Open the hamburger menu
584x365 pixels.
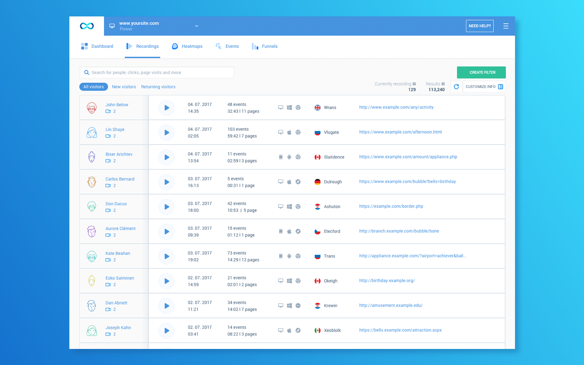pyautogui.click(x=506, y=26)
